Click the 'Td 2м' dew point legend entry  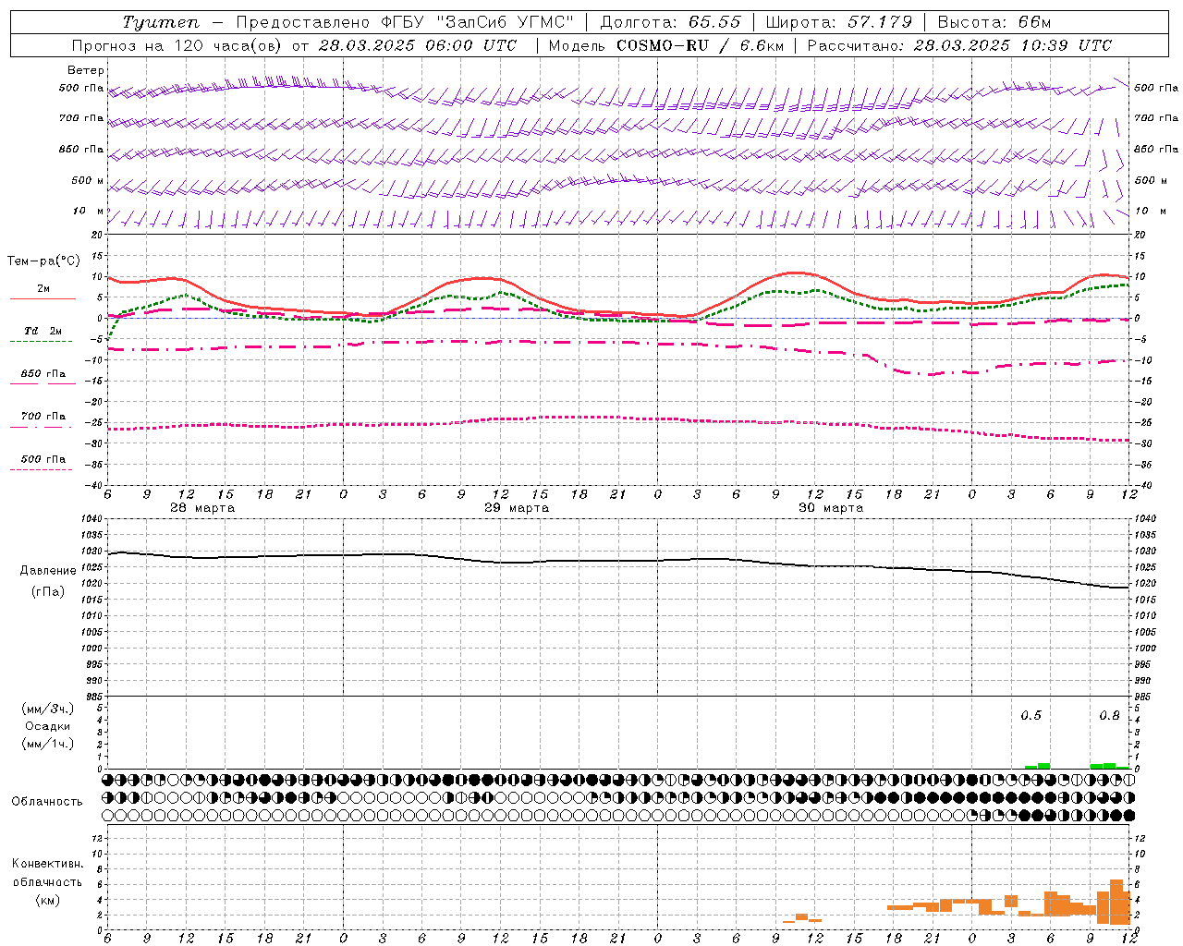coord(43,330)
